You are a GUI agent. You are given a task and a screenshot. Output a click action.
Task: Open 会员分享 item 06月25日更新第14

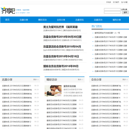106,98
